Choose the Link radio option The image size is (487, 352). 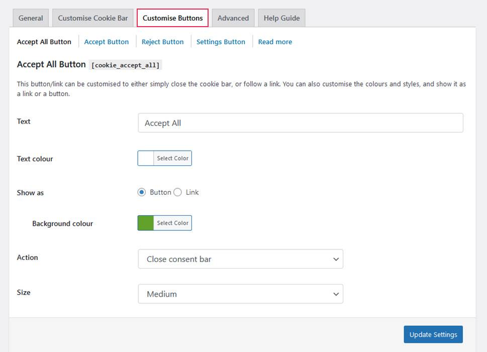(x=177, y=192)
